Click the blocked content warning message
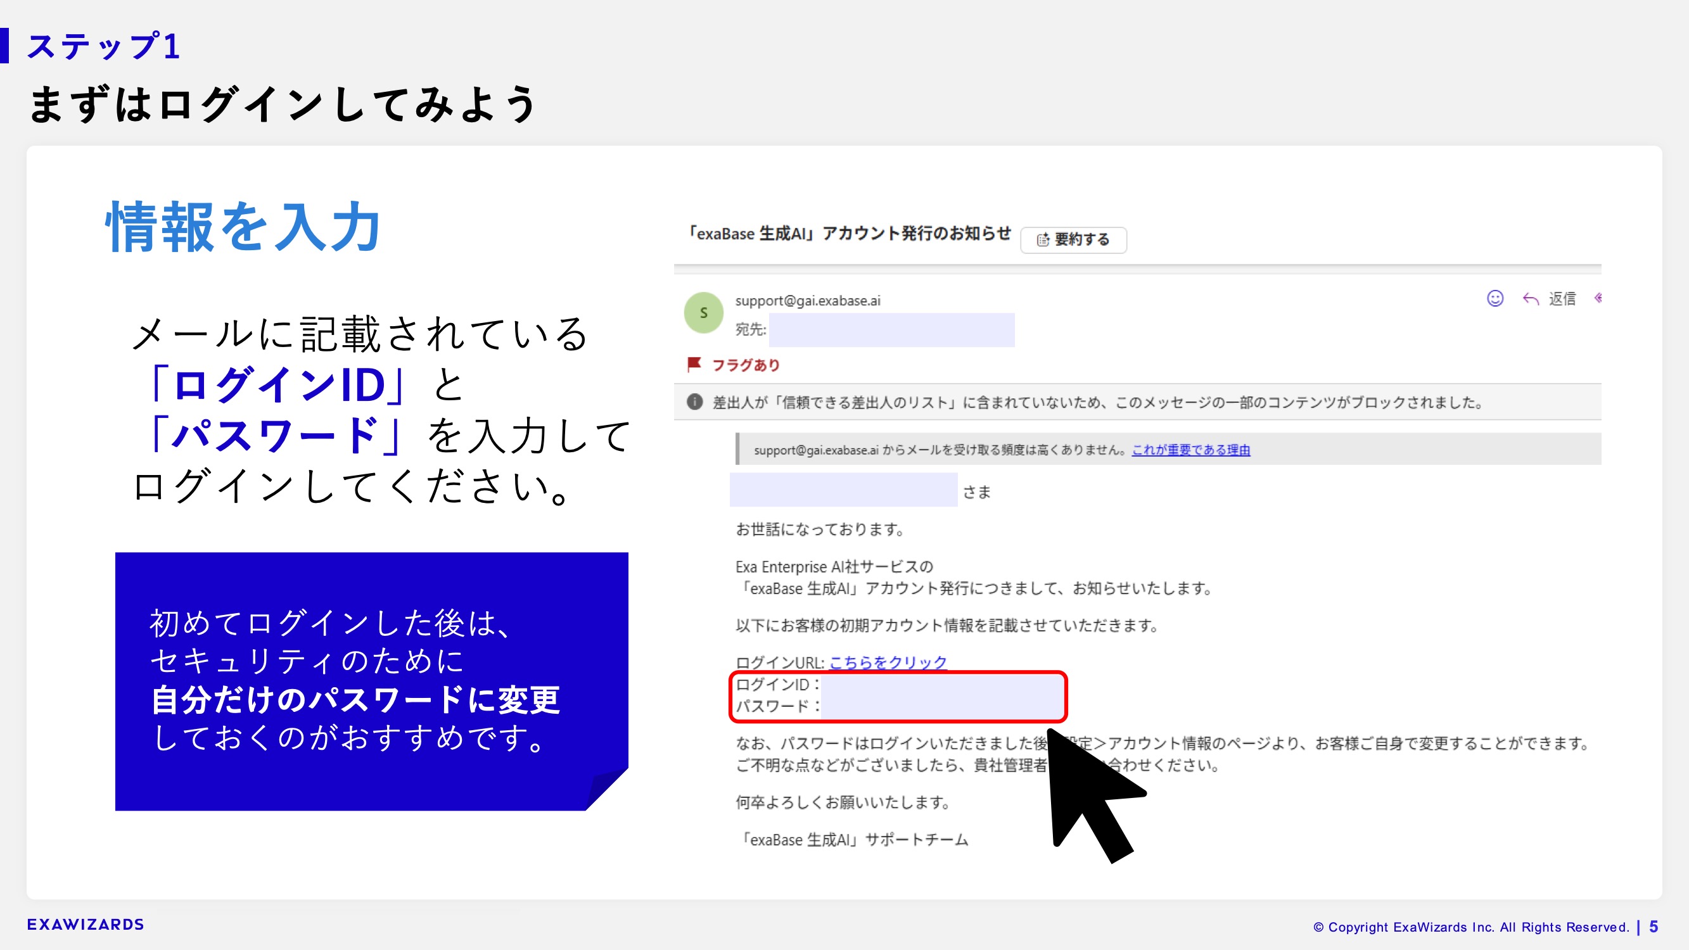The height and width of the screenshot is (950, 1689). coord(1099,403)
